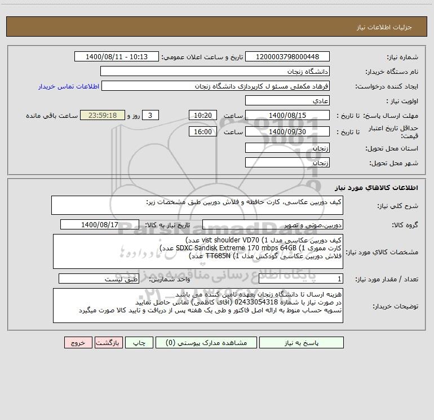Click the چاپ print button
Image resolution: width=434 pixels, height=420 pixels.
coord(139,343)
